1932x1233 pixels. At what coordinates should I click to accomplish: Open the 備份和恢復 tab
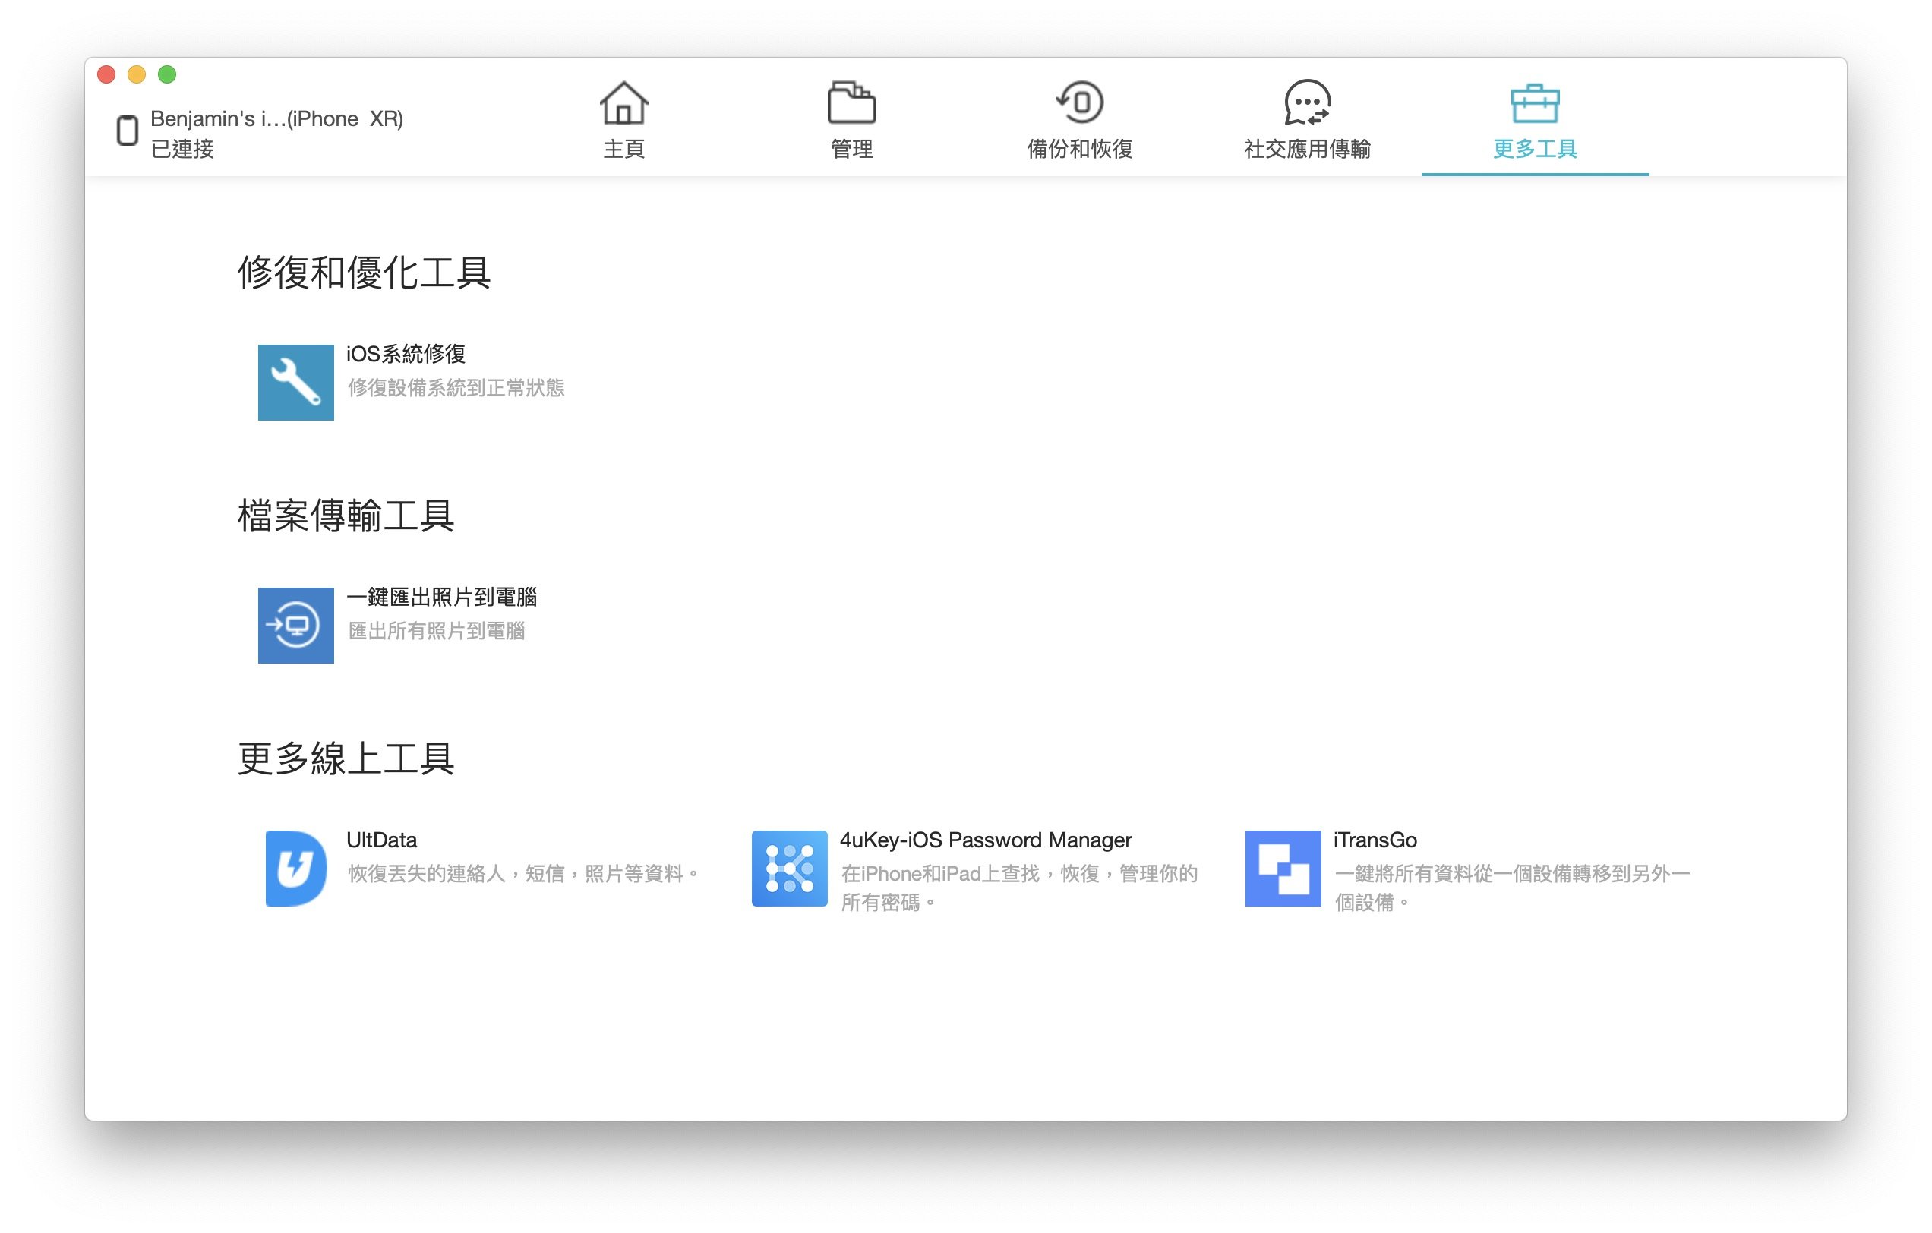[1079, 120]
